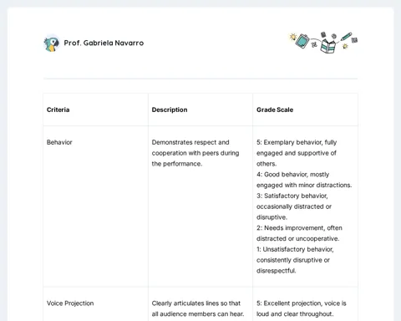Click the '3: Satisfactory behavior' grade line

pyautogui.click(x=294, y=206)
